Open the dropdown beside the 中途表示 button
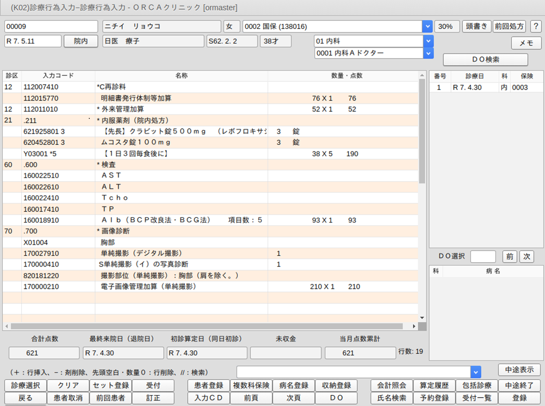The width and height of the screenshot is (545, 406). click(x=476, y=372)
